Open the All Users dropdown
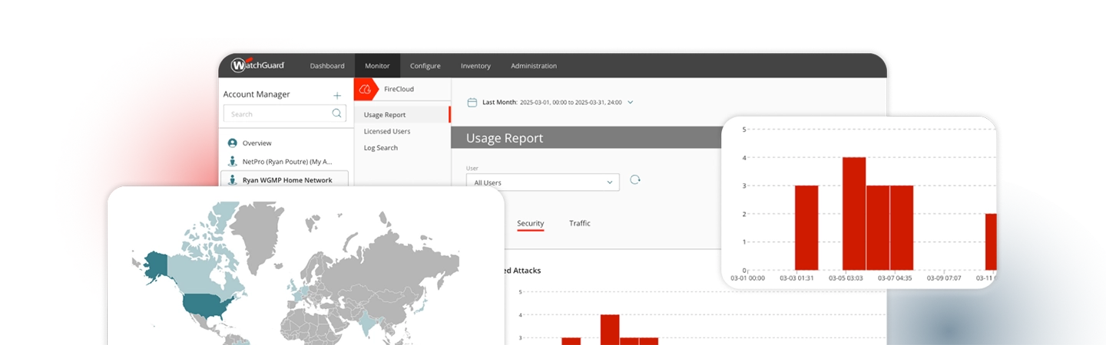The image size is (1106, 345). [x=542, y=182]
